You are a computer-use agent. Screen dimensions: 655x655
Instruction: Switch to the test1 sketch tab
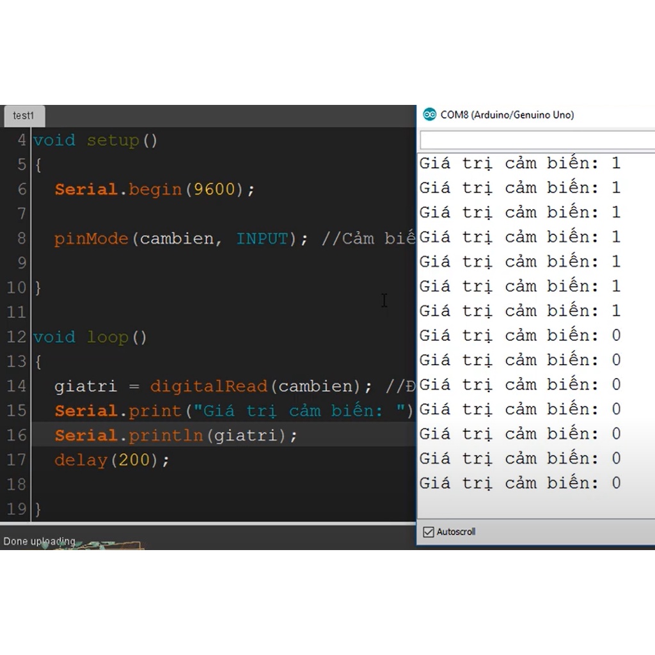point(23,116)
